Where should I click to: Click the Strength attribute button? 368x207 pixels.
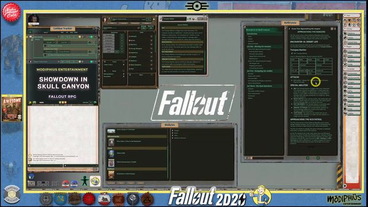point(109,35)
